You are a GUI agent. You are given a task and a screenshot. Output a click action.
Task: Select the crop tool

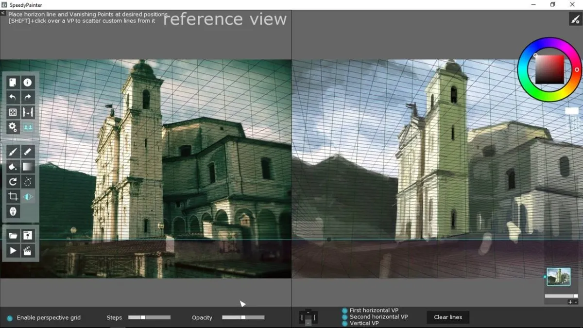pos(13,197)
